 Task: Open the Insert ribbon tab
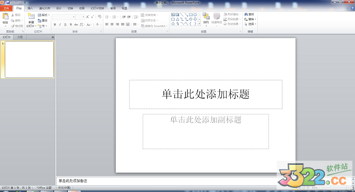point(30,8)
